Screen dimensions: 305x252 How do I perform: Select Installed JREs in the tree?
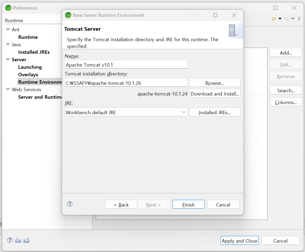pos(34,52)
